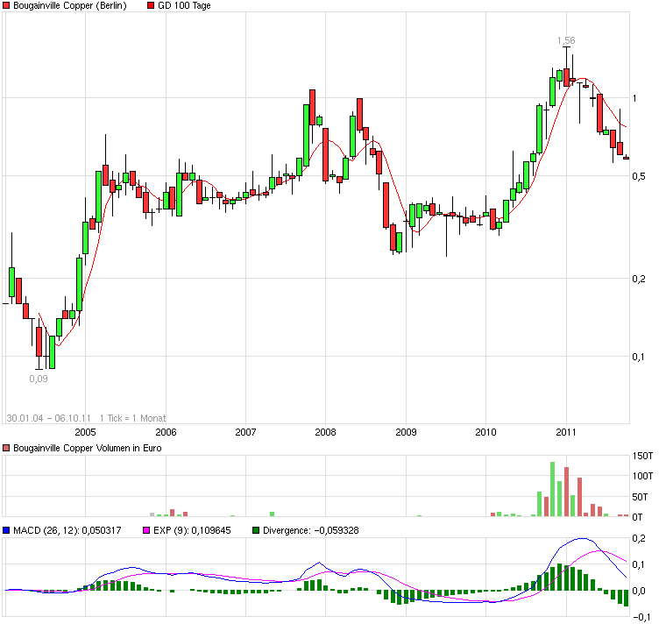This screenshot has height=624, width=666.
Task: Click the volume axis value 150T
Action: [642, 456]
